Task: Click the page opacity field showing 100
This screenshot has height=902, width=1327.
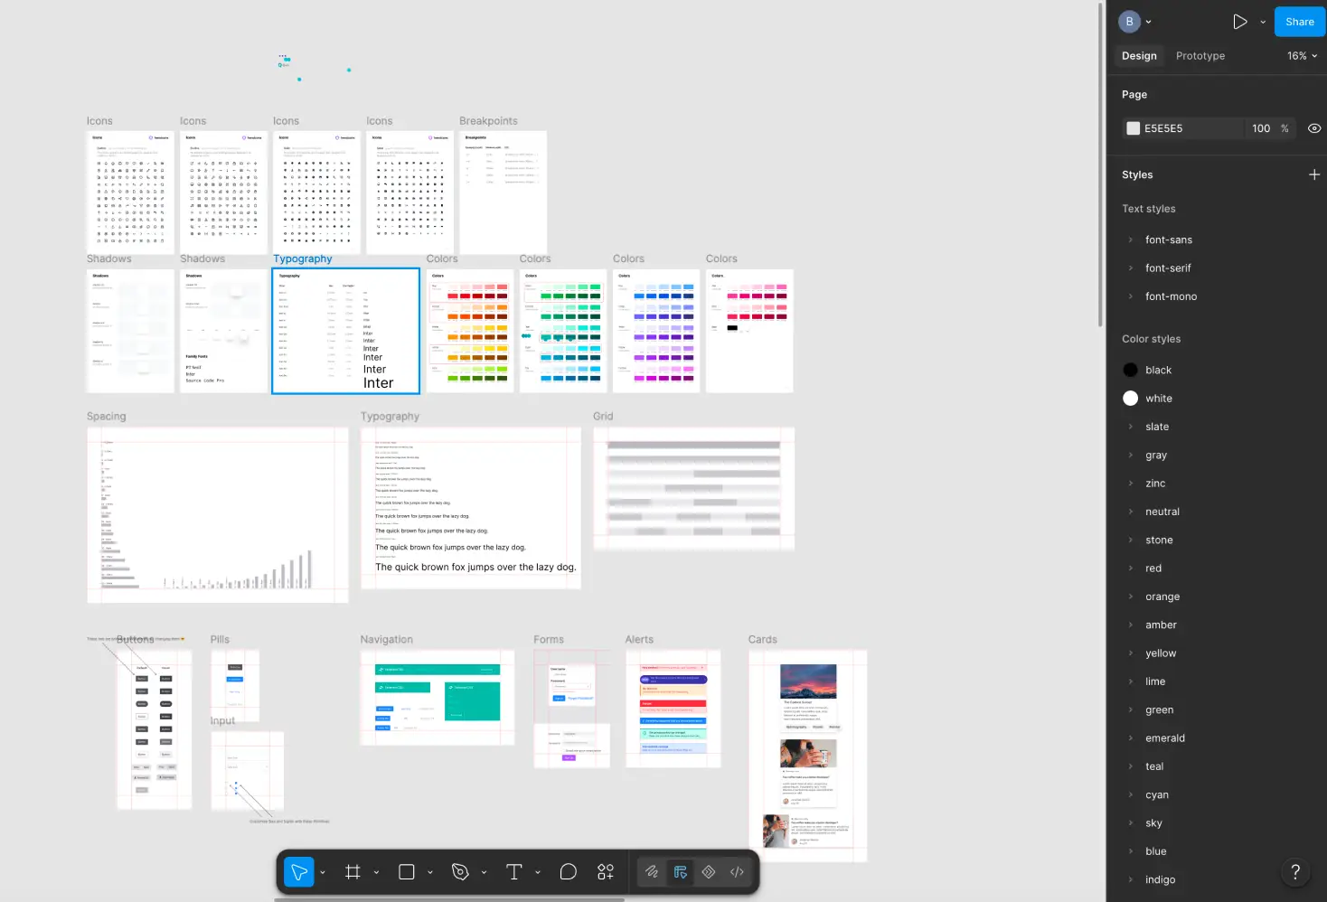Action: [x=1261, y=128]
